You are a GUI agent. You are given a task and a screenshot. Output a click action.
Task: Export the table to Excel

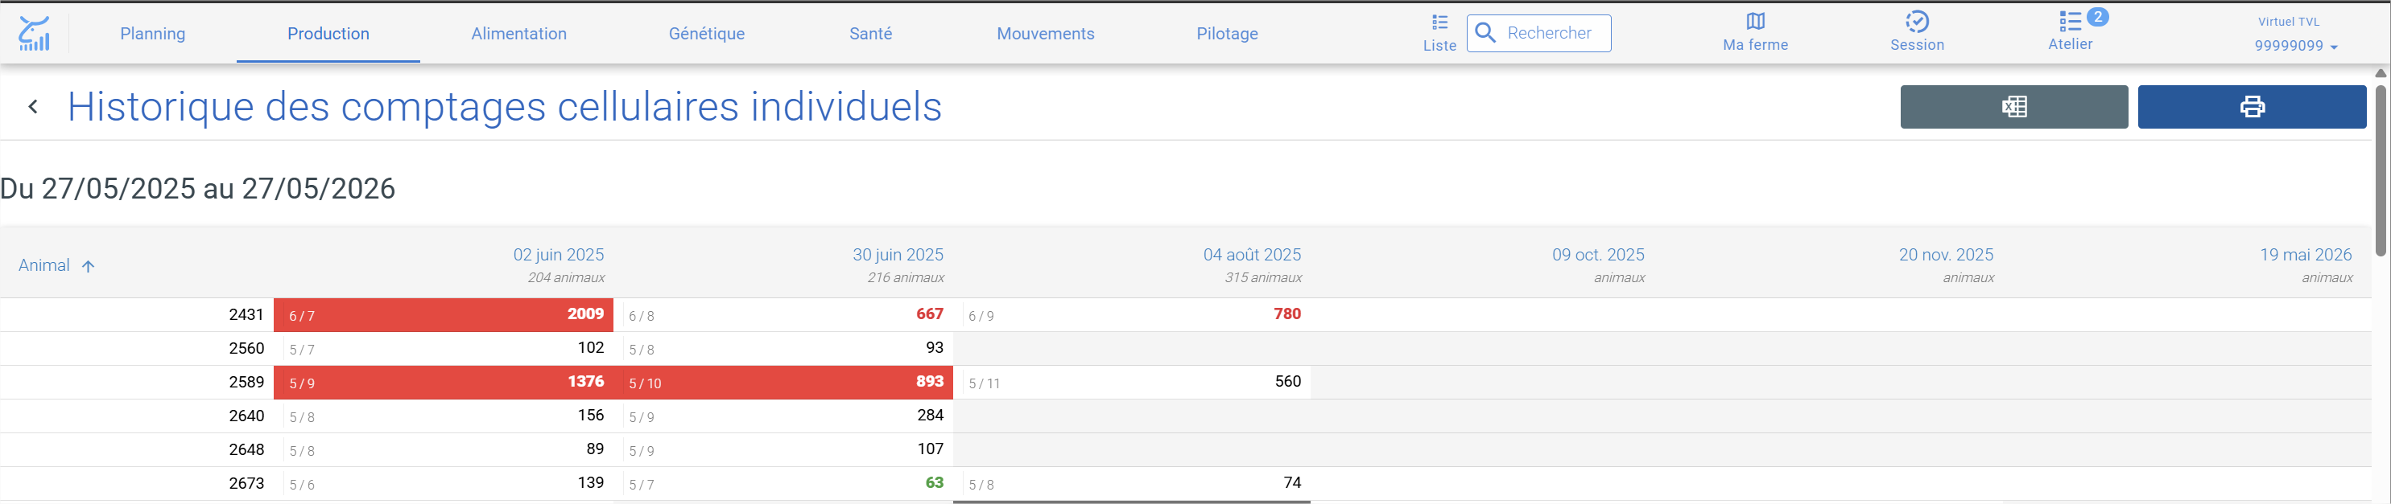[2013, 107]
